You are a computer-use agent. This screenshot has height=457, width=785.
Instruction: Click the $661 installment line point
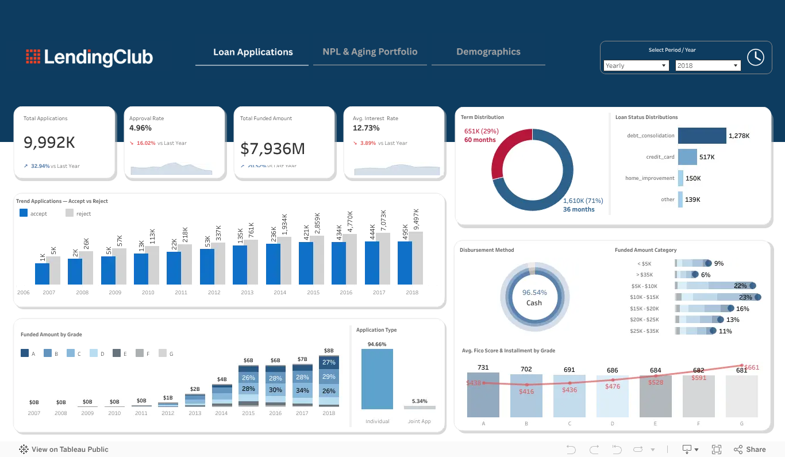pyautogui.click(x=742, y=366)
